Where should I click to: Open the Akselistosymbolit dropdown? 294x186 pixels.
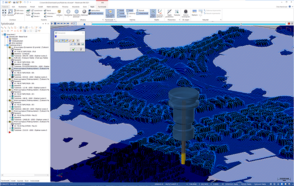160,14
